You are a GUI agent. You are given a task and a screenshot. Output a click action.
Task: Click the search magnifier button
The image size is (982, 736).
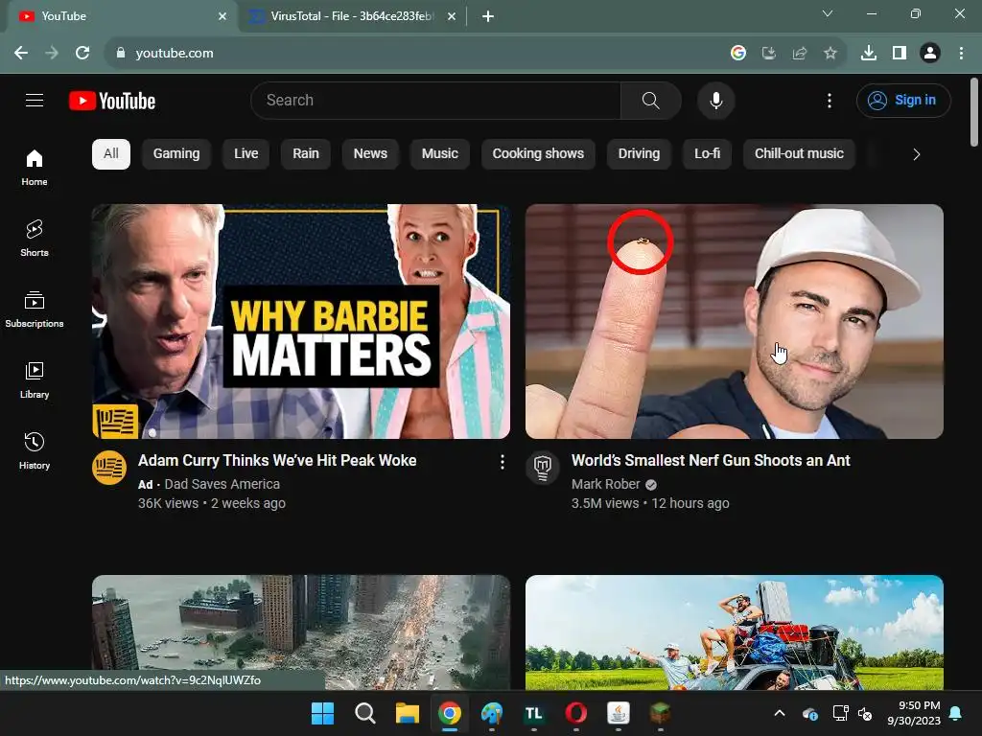[x=651, y=100]
